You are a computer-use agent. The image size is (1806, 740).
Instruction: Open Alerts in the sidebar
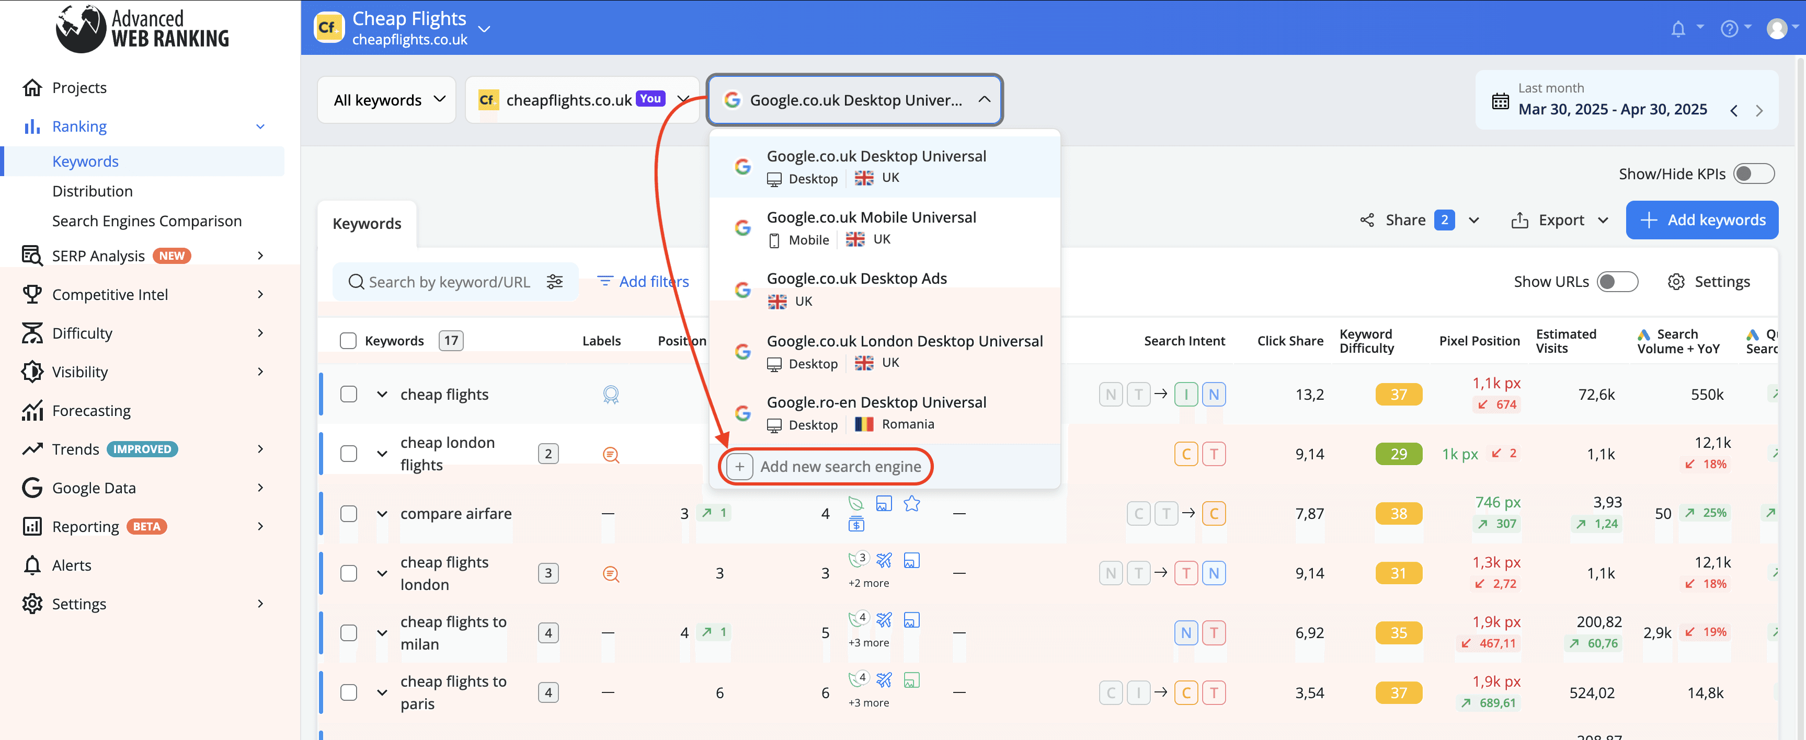pos(72,565)
